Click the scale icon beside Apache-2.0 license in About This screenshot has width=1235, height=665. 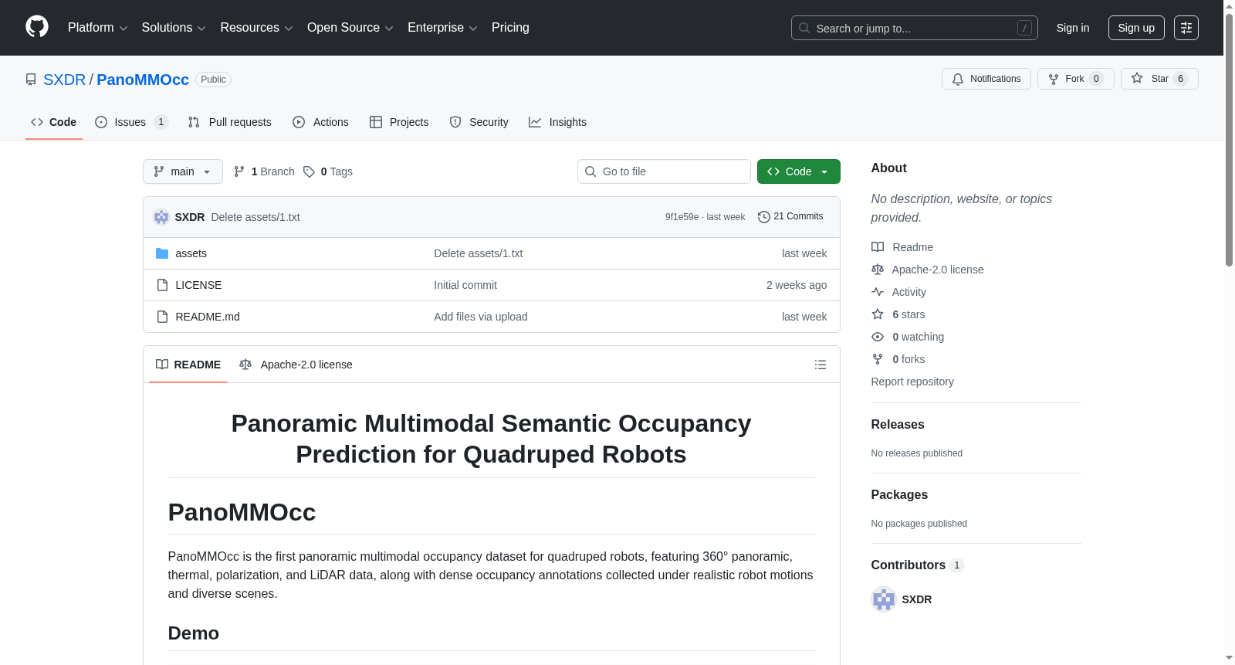point(878,270)
